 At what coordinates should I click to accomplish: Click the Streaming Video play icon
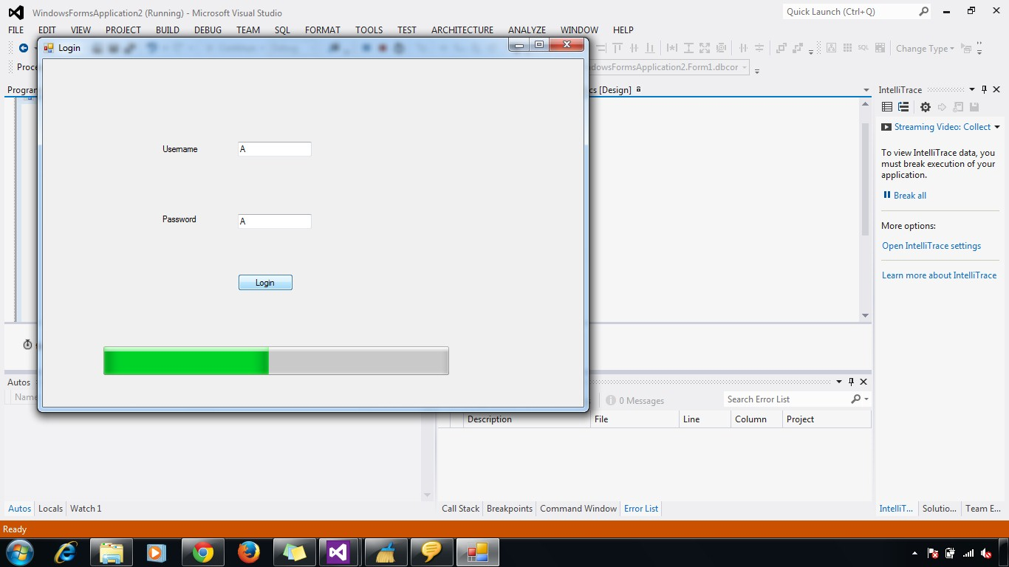[x=886, y=126]
